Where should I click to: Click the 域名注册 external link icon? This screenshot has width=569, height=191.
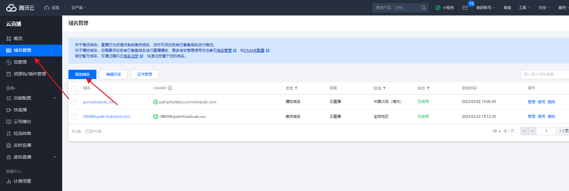pyautogui.click(x=141, y=56)
